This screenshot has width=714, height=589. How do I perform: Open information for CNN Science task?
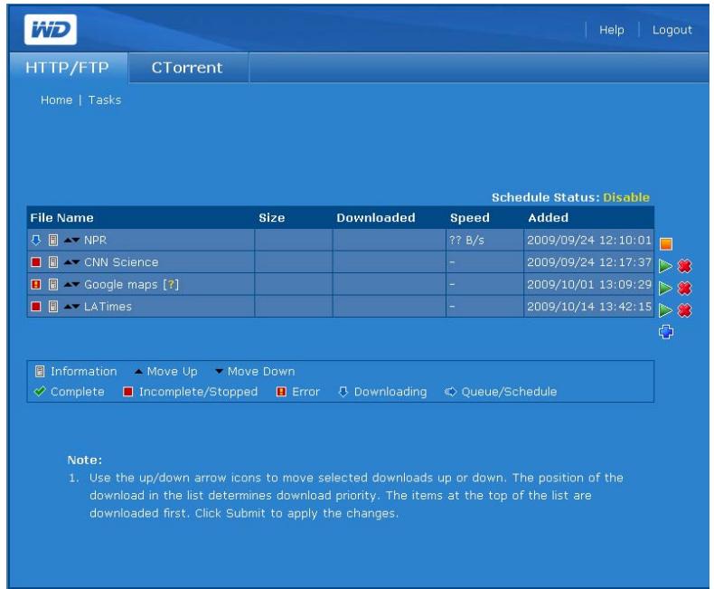(x=53, y=262)
